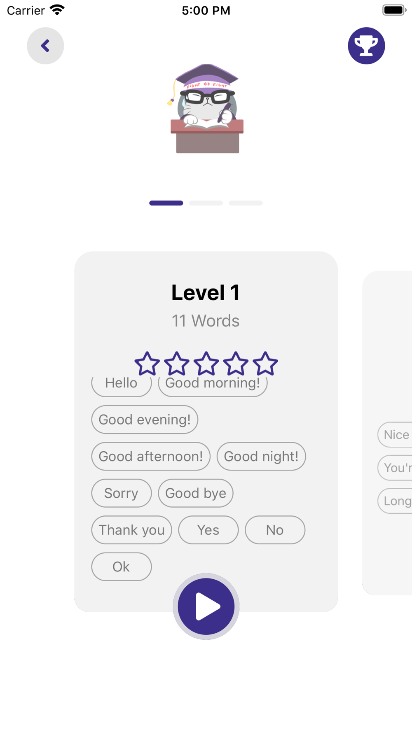Select the "Sorry" word chip
Screen dimensions: 412x732
click(x=122, y=493)
